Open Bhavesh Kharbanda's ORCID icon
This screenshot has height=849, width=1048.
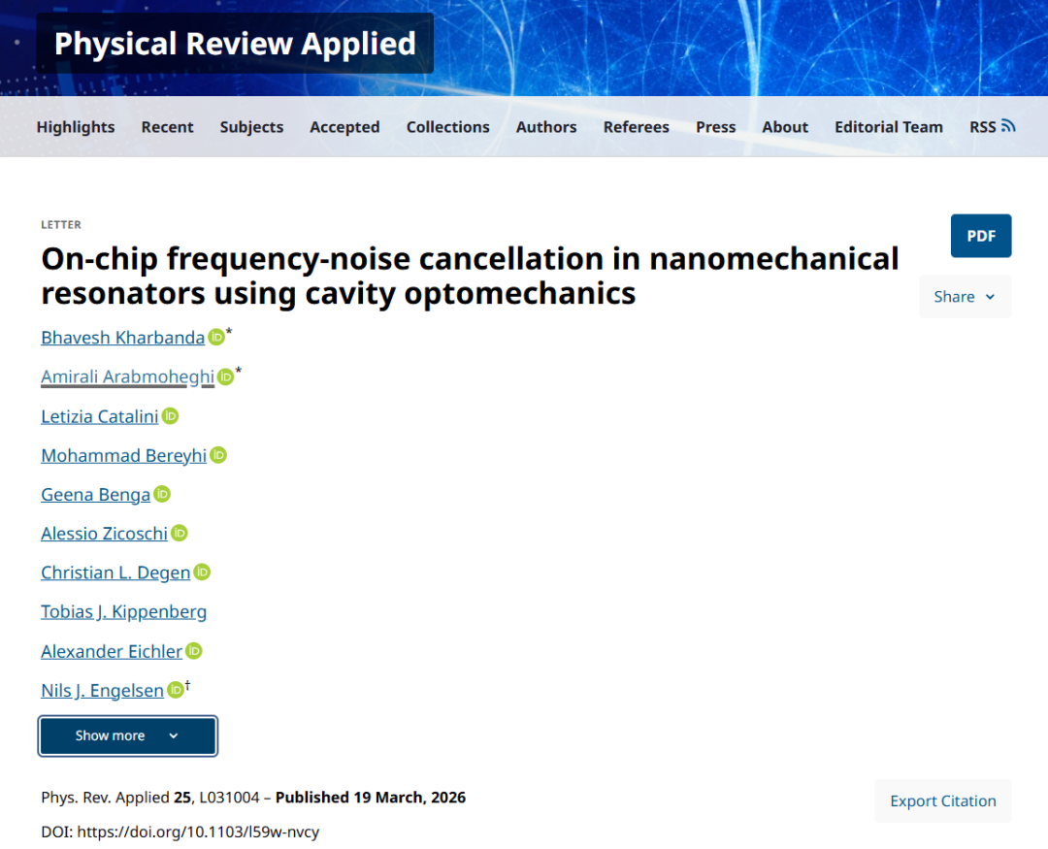coord(216,338)
